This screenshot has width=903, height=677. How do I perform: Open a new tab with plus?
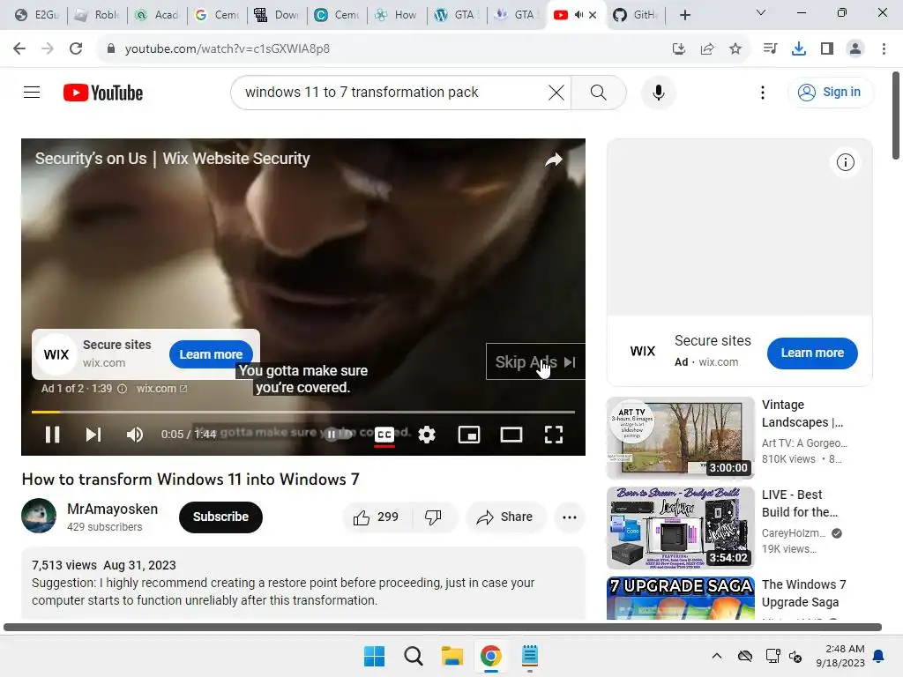coord(684,15)
